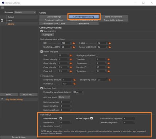Adjust the ISO value stepper arrows
The height and width of the screenshot is (139, 156).
point(71,43)
